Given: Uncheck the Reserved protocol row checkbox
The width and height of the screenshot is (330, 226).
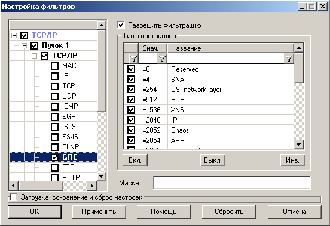Looking at the screenshot, I should 131,69.
